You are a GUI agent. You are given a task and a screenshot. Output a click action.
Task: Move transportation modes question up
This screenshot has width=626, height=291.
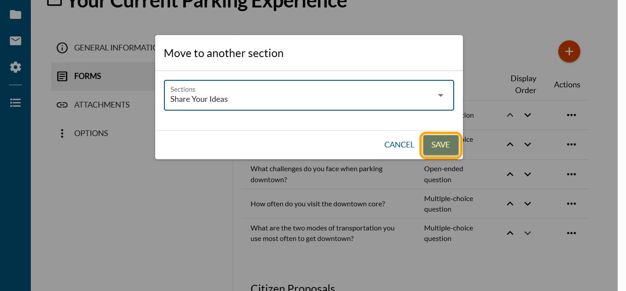coord(510,233)
